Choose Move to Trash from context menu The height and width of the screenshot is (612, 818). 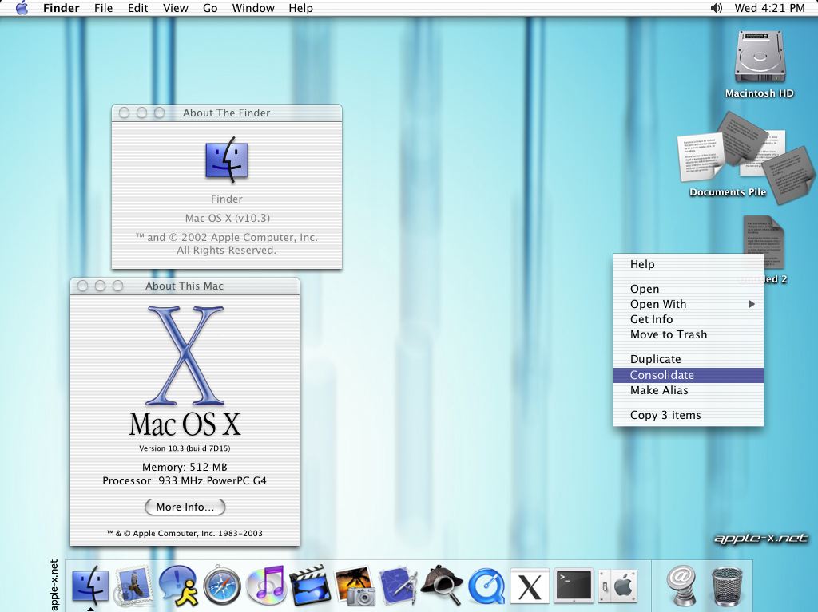(669, 334)
